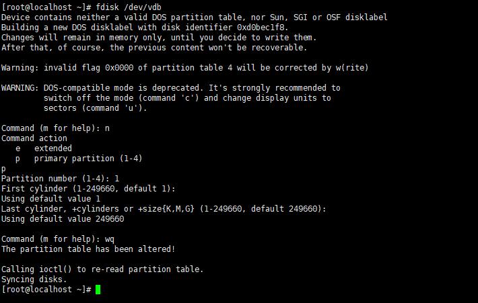Click the "Calling ioctl()" message line
This screenshot has width=478, height=303.
click(x=102, y=269)
